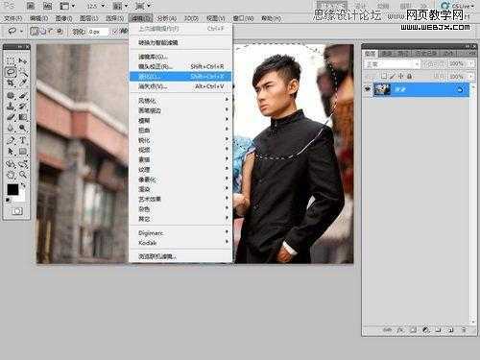Image resolution: width=480 pixels, height=360 pixels.
Task: Click the create new layer icon
Action: coord(450,329)
